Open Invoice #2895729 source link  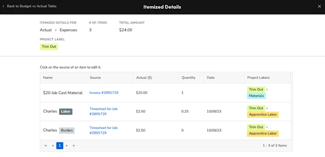[104, 93]
